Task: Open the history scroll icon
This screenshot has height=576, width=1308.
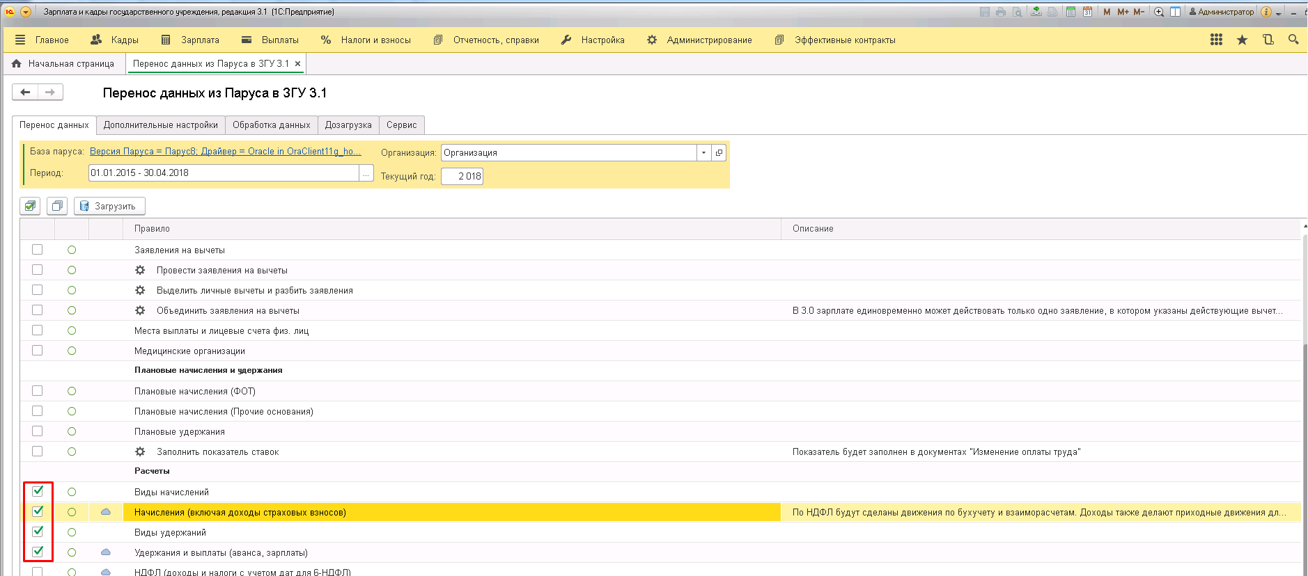Action: pyautogui.click(x=1268, y=40)
